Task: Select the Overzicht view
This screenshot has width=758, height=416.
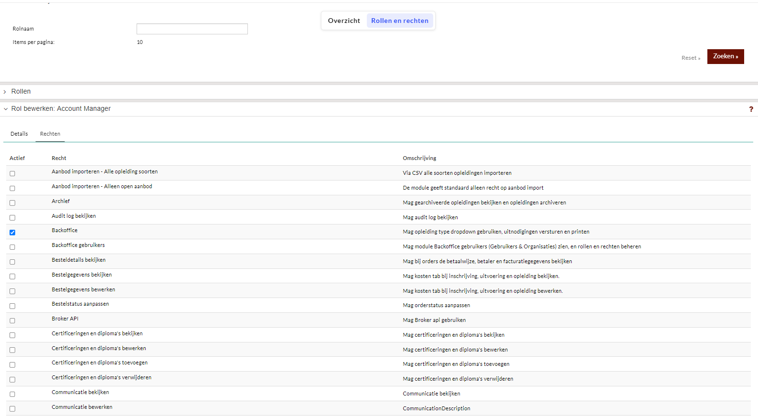Action: (x=344, y=21)
